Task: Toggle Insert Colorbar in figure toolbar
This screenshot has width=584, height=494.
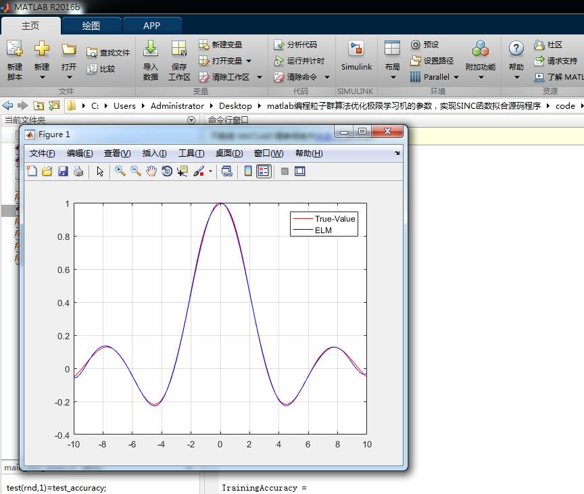Action: [x=247, y=171]
